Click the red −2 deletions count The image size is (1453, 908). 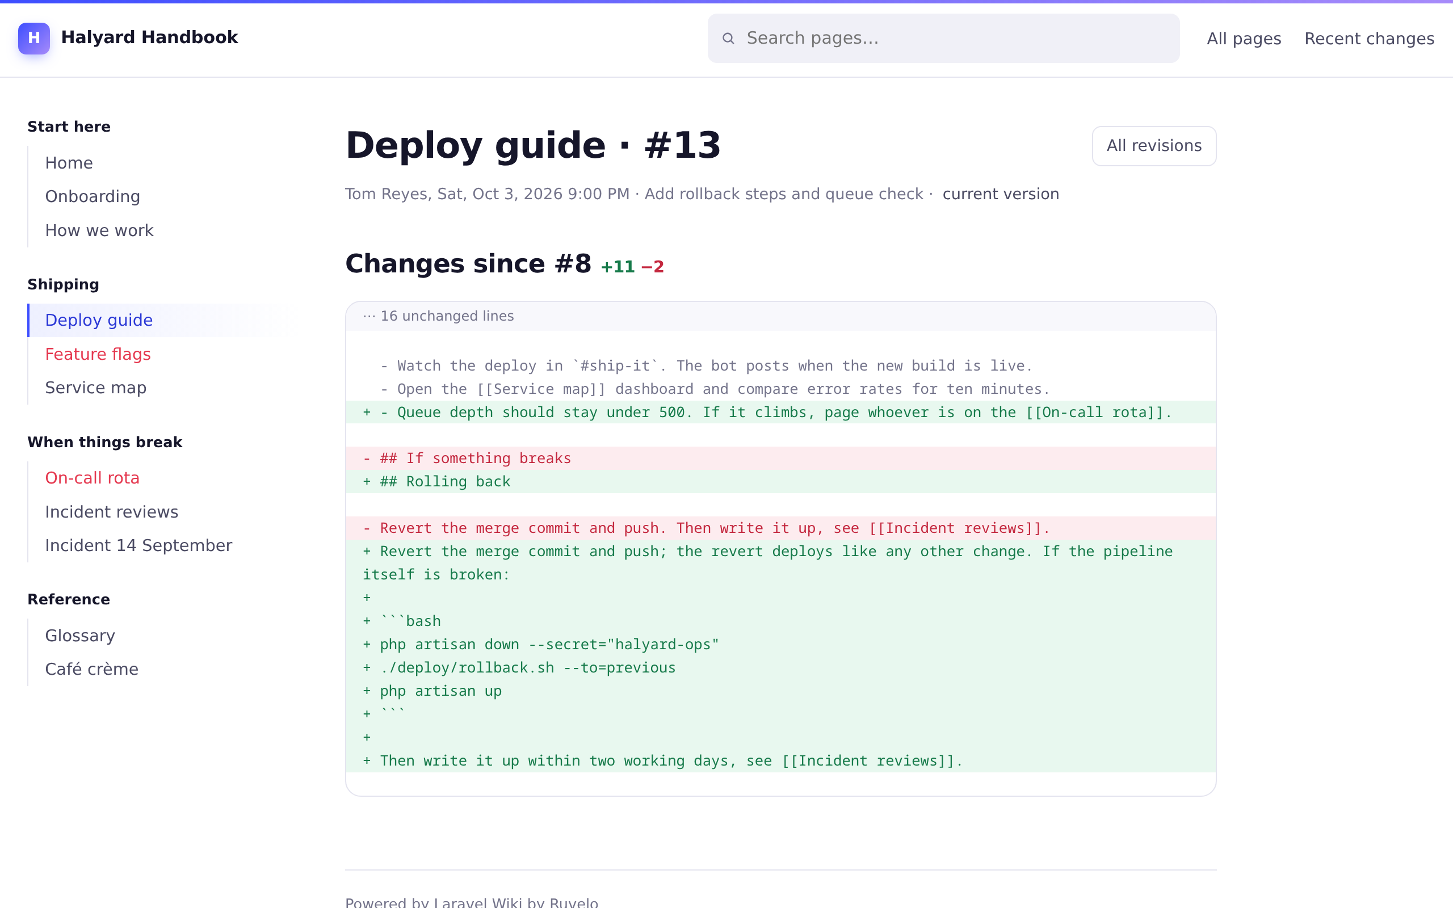point(653,267)
